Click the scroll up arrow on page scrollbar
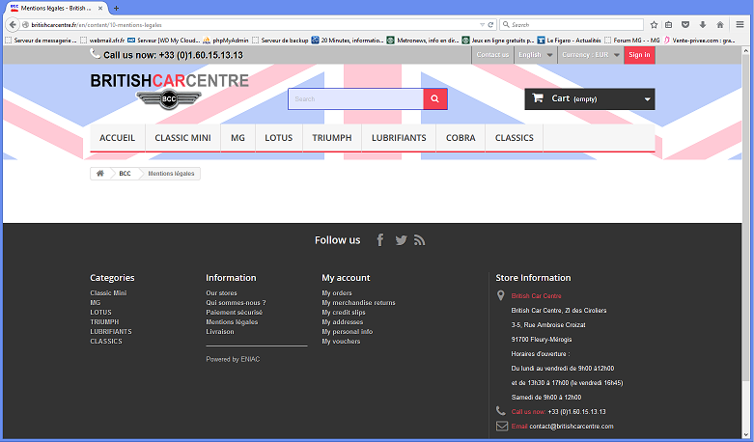Screen dimensions: 754x442 coord(746,50)
